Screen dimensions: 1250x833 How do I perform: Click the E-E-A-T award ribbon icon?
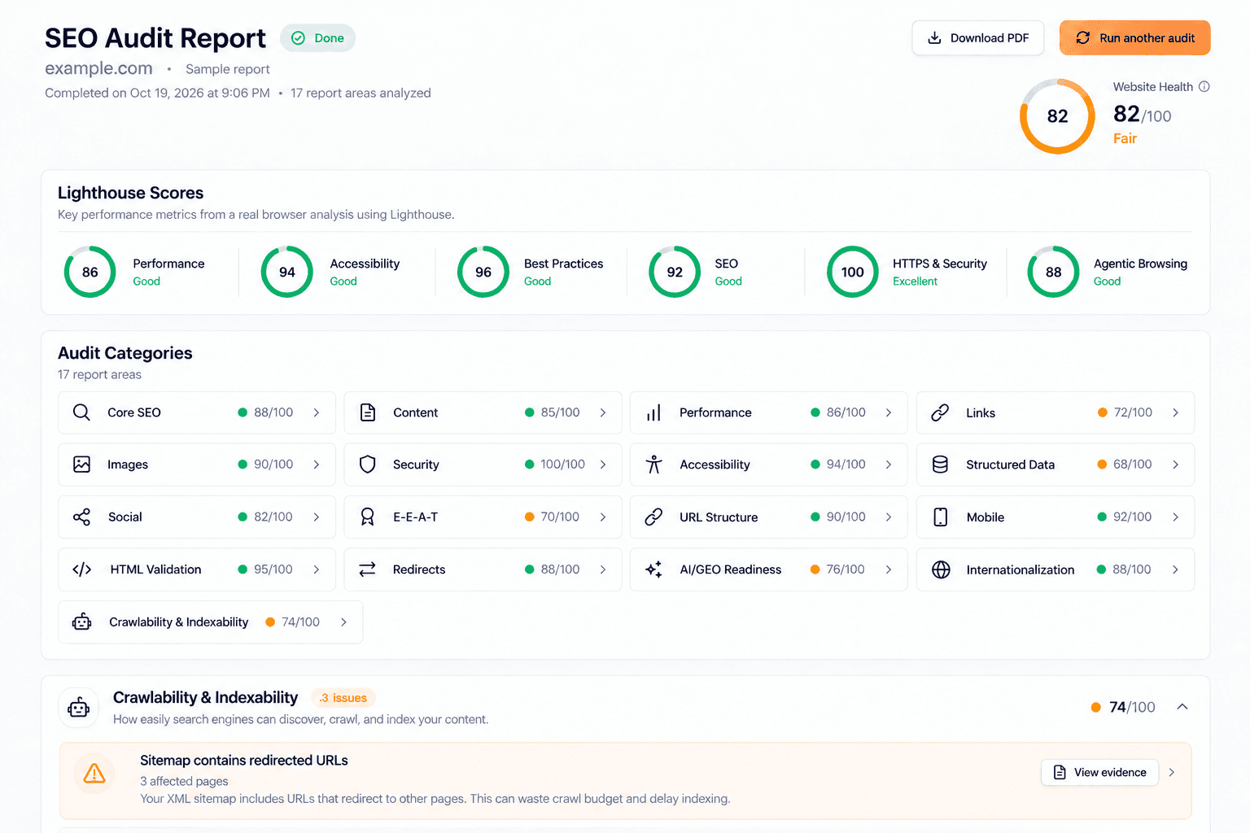point(368,517)
